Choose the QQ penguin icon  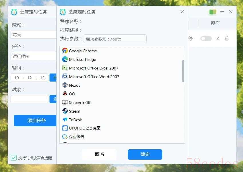pyautogui.click(x=65, y=94)
